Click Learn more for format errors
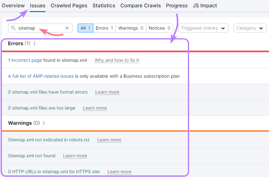 tap(107, 92)
